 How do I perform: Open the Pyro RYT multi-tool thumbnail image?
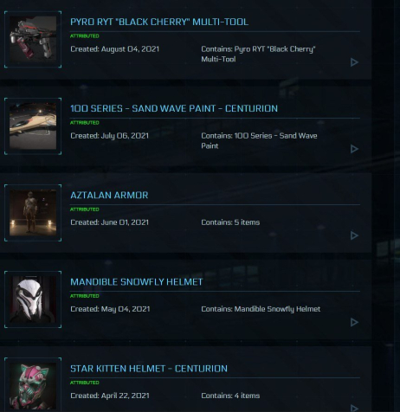[33, 40]
